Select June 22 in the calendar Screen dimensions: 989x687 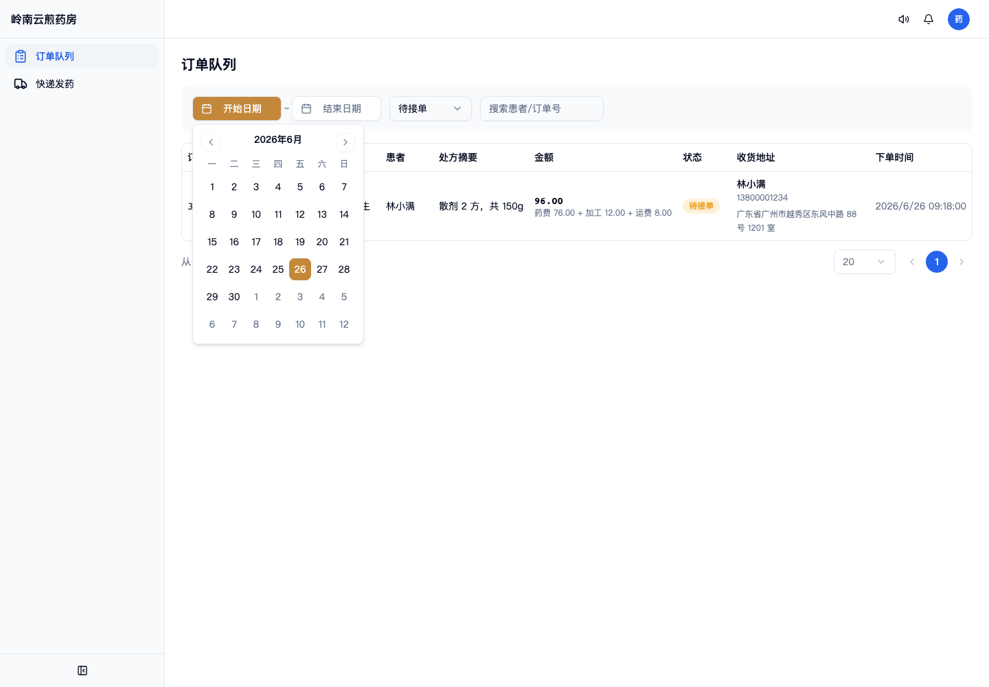(x=212, y=269)
